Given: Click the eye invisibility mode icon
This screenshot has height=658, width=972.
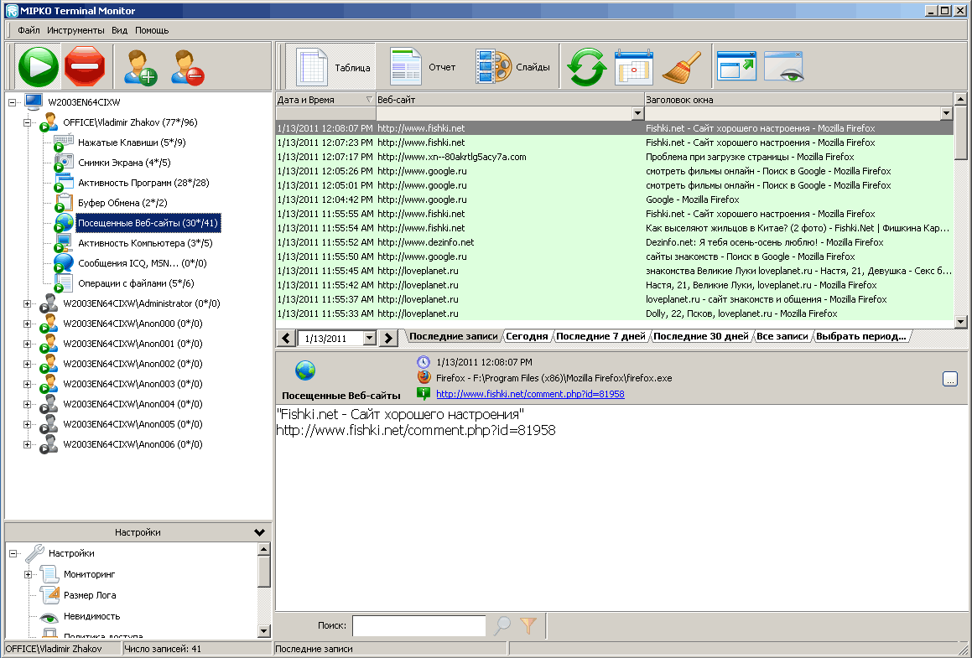Looking at the screenshot, I should click(784, 65).
